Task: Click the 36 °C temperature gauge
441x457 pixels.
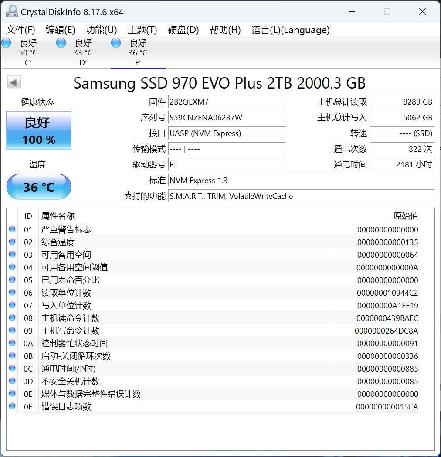Action: click(38, 187)
